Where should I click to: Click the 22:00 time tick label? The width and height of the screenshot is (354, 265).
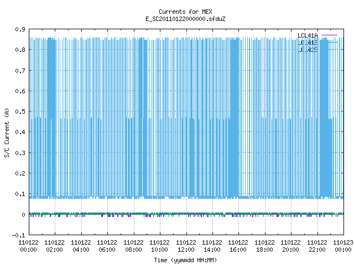(x=317, y=250)
